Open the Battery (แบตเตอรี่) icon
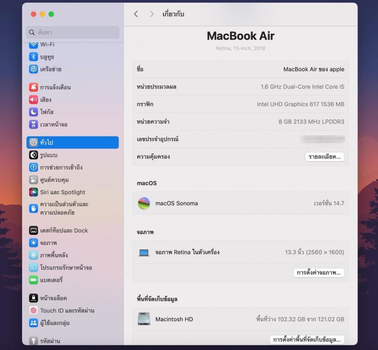 (x=33, y=280)
